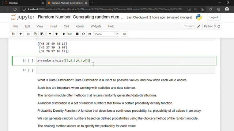234x131 pixels.
Task: Move selected cell down arrow
Action: click(x=57, y=34)
